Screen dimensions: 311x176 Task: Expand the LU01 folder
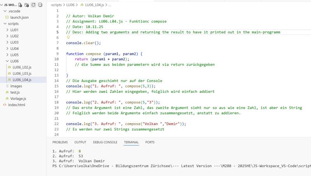14,30
